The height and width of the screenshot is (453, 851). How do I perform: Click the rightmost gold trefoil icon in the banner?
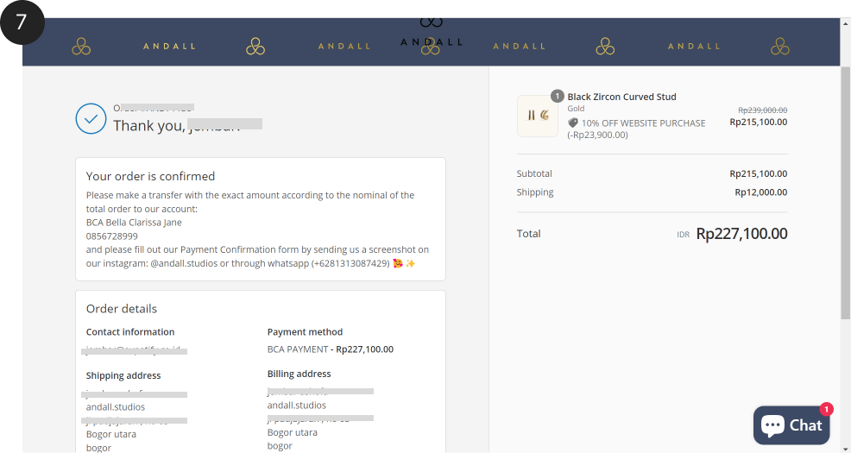tap(779, 46)
